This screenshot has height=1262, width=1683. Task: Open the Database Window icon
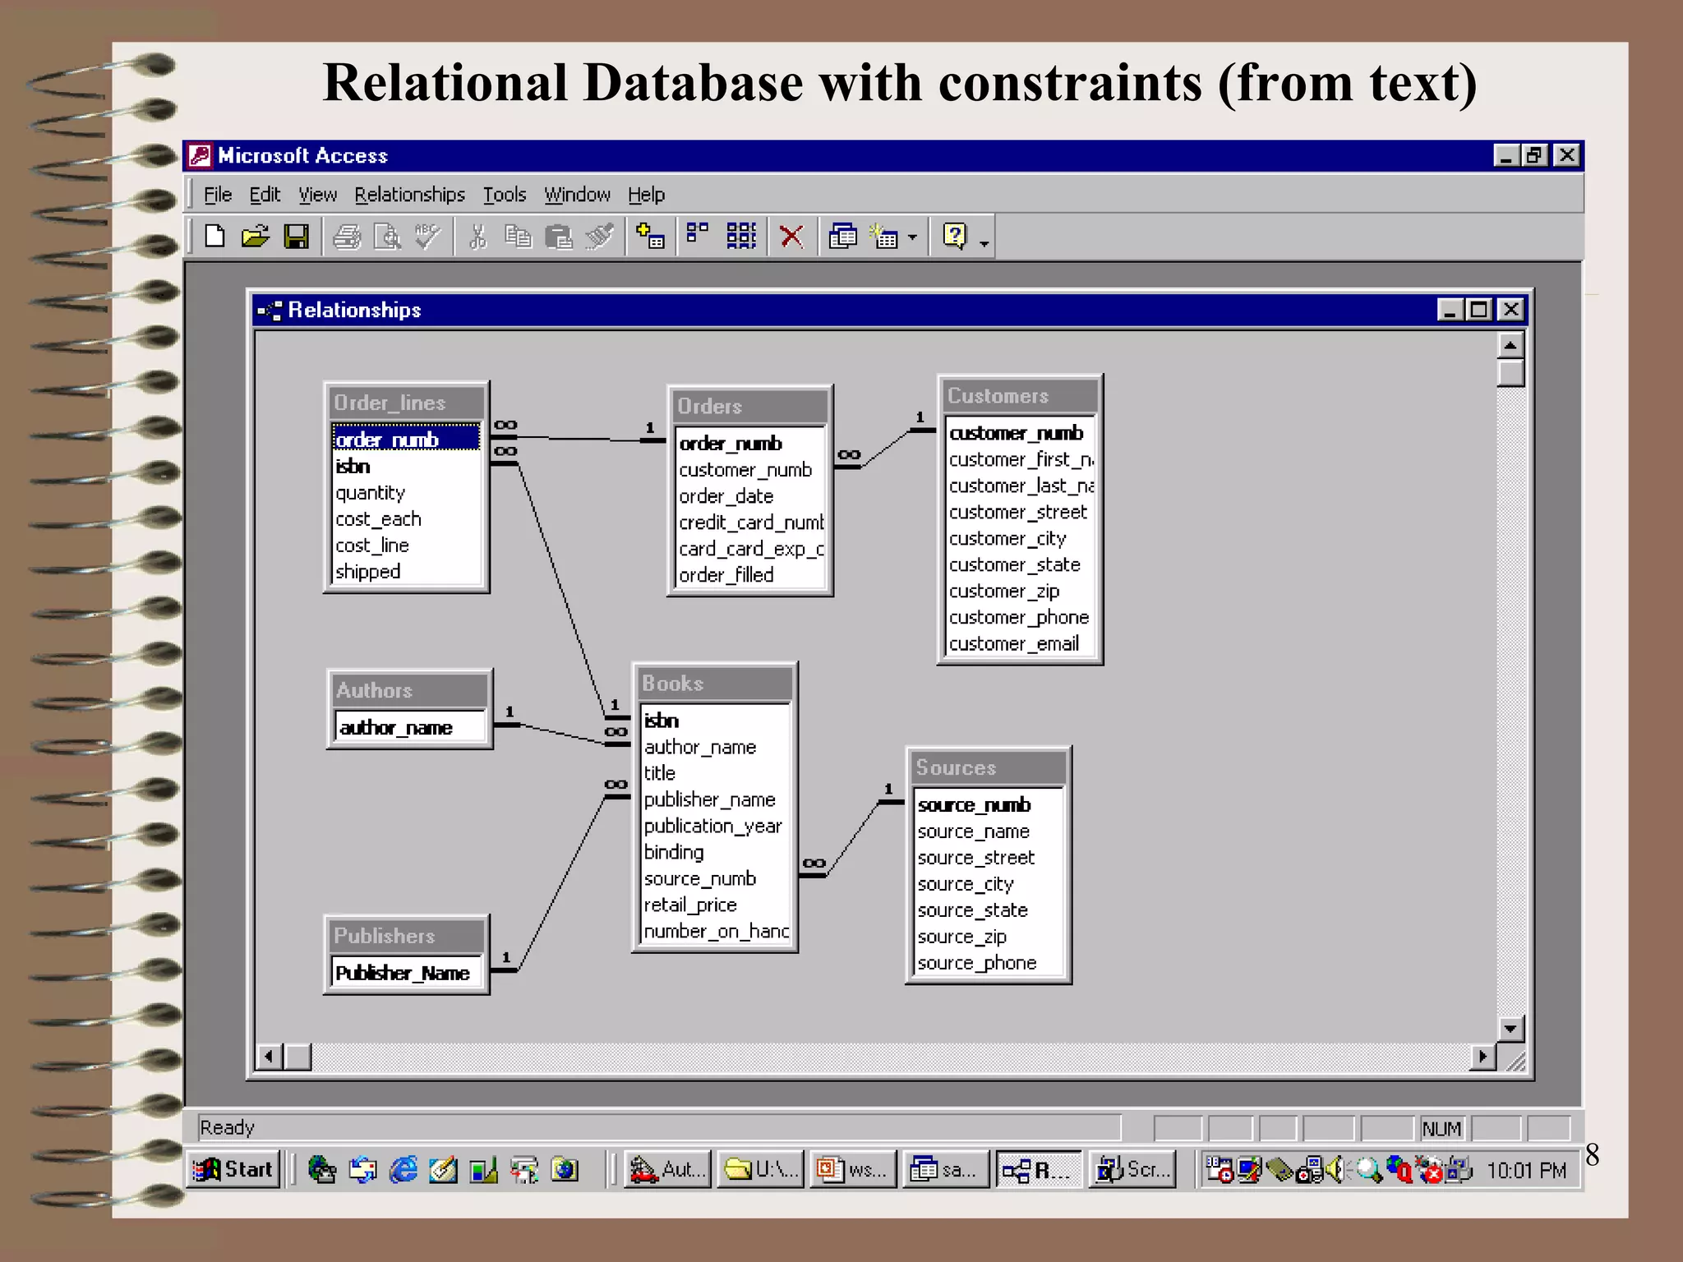(843, 237)
